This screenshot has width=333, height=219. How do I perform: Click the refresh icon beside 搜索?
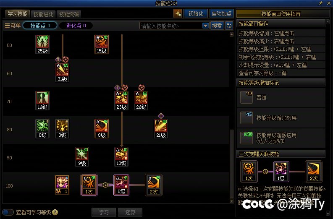pos(229,26)
